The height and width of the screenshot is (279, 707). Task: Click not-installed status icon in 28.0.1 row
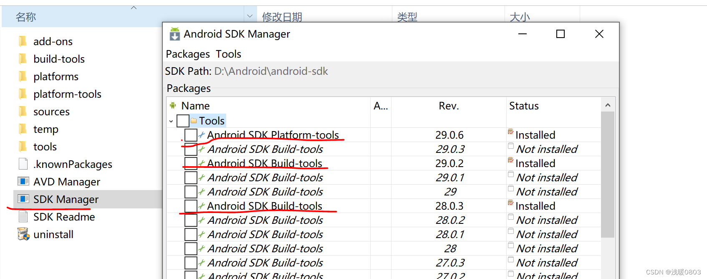511,231
